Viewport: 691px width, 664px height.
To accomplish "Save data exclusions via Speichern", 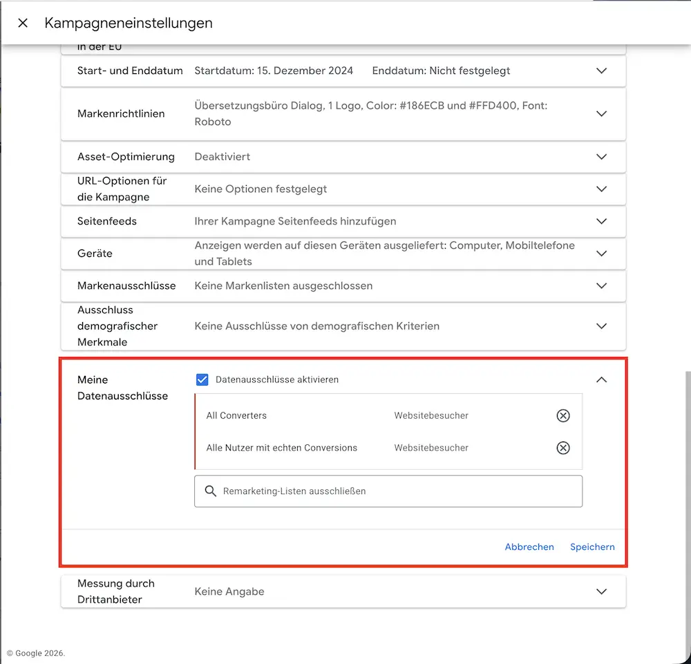I will tap(592, 547).
